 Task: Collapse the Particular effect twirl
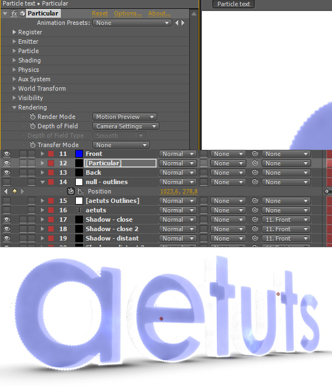click(x=5, y=14)
